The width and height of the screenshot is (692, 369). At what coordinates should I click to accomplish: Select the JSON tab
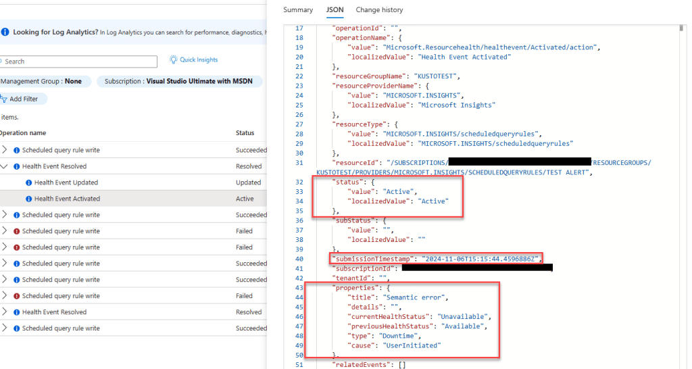pos(334,10)
